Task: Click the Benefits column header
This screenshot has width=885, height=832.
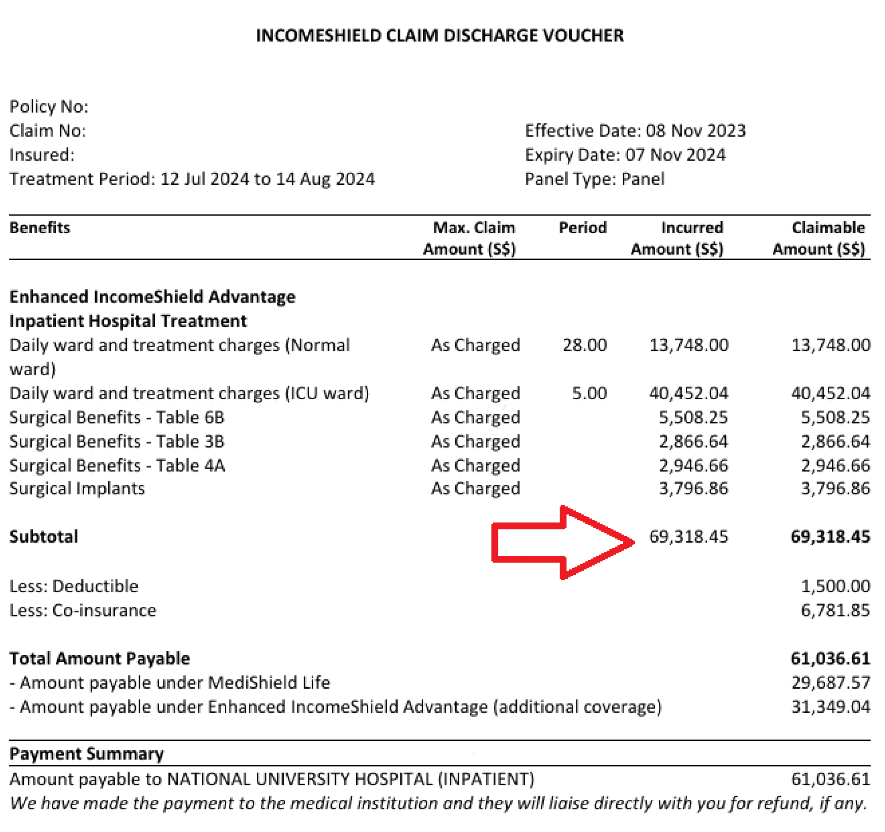Action: pos(40,227)
